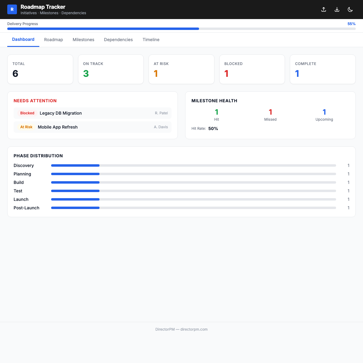The width and height of the screenshot is (363, 363).
Task: Select the Total initiatives card
Action: coord(40,69)
